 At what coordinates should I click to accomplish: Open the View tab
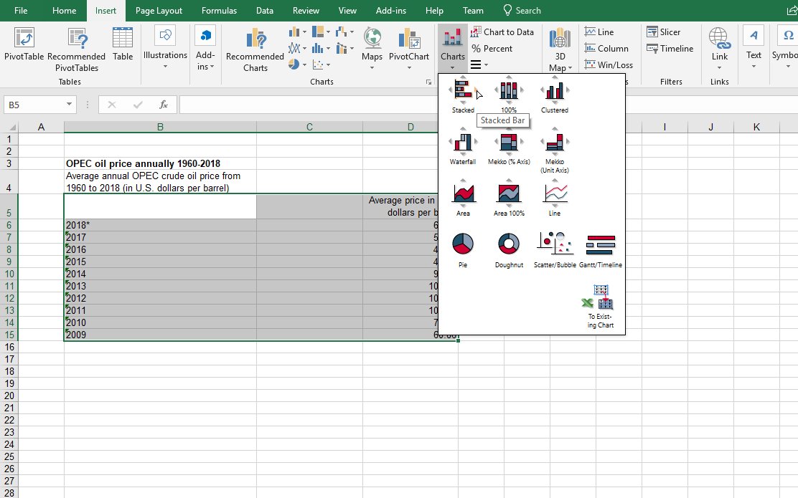click(x=347, y=10)
